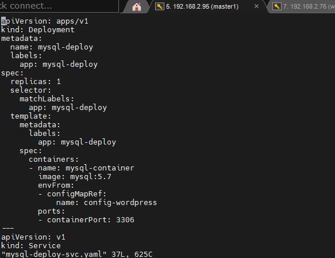Click the text 'name: mysql-deploy'

pyautogui.click(x=52, y=47)
